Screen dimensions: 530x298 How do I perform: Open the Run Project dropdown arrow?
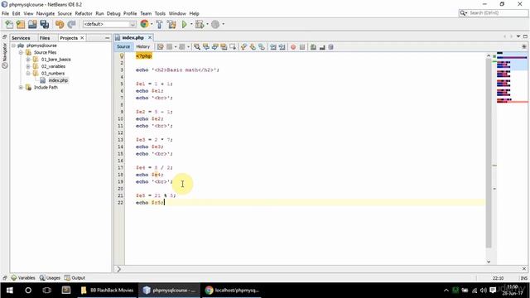click(191, 24)
